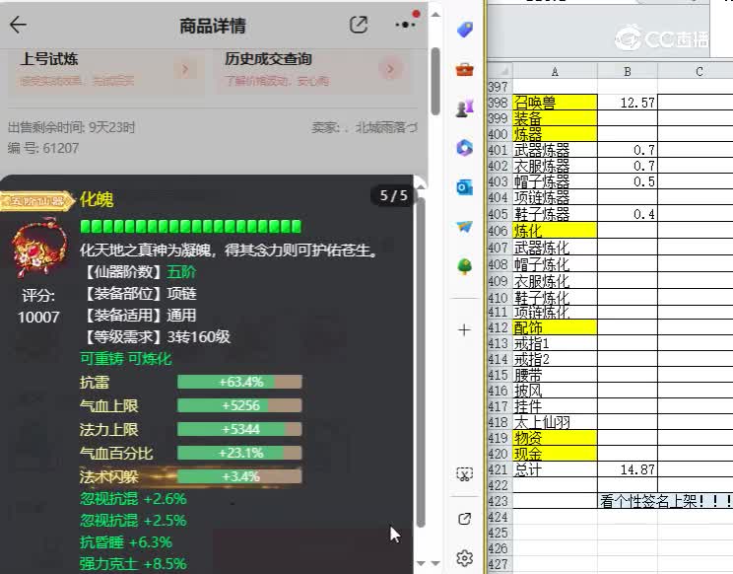Select cell 披风

(555, 392)
